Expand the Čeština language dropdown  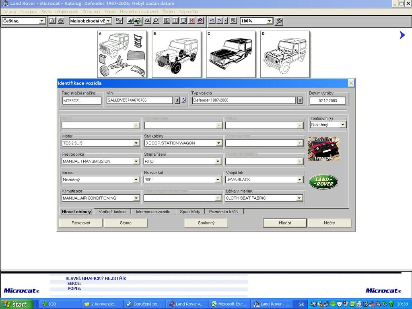(42, 21)
